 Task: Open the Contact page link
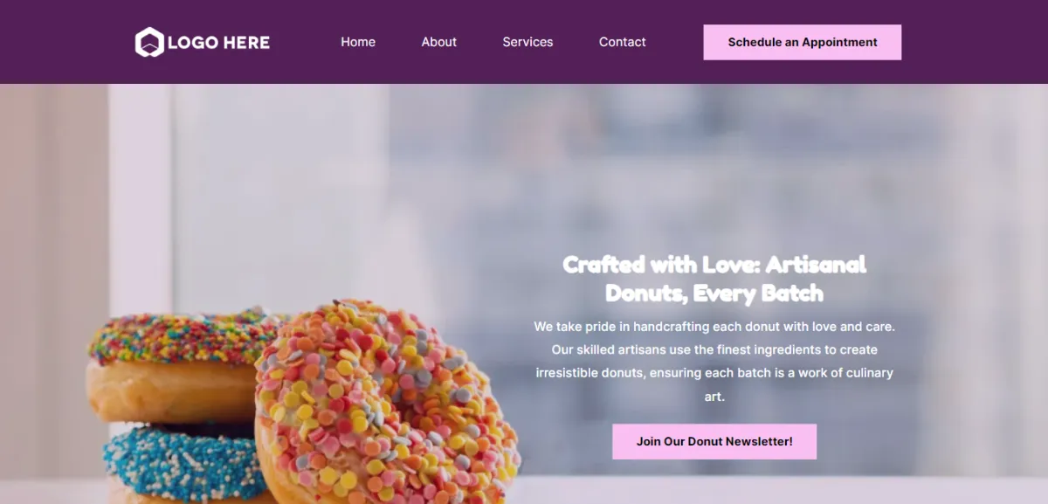pyautogui.click(x=623, y=42)
